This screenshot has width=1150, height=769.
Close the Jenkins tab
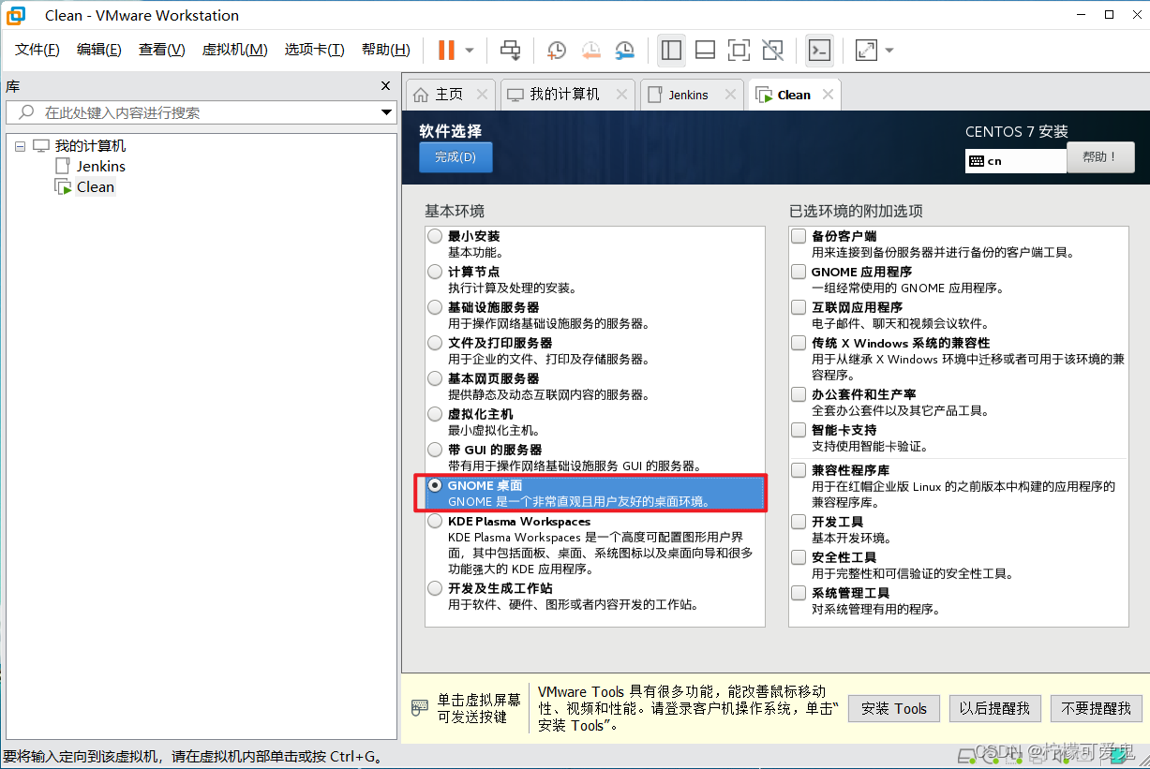tap(729, 95)
